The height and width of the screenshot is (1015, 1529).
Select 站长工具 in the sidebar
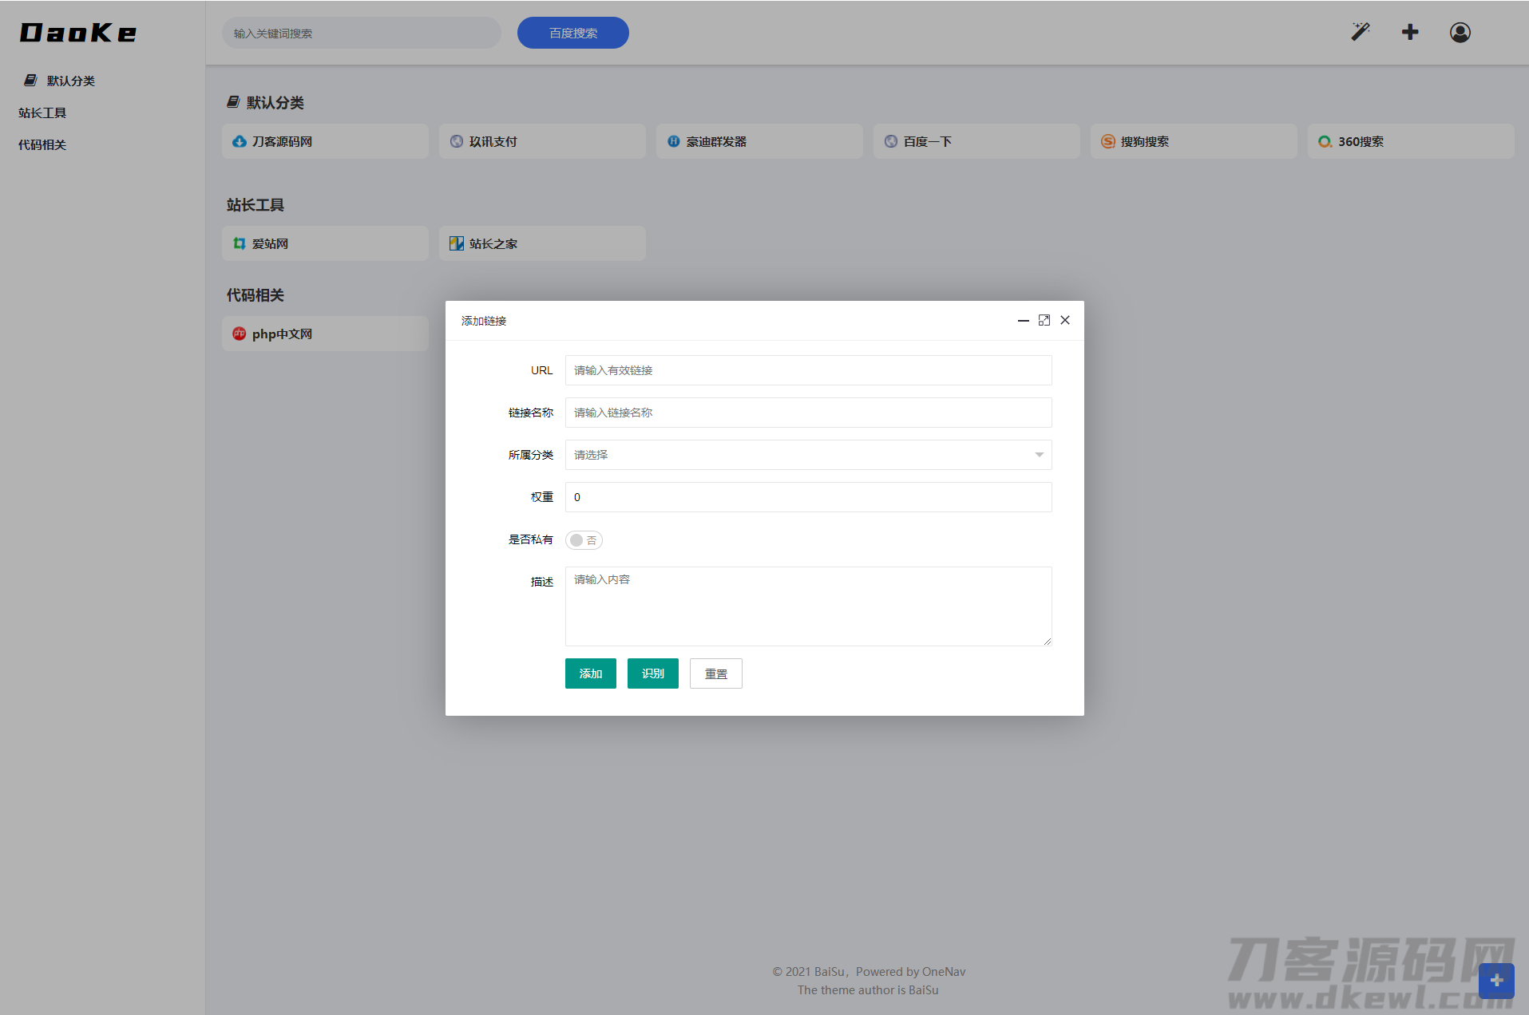[x=42, y=113]
